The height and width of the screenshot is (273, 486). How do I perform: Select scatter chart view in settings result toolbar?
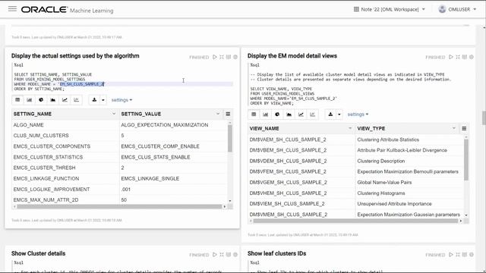click(77, 100)
